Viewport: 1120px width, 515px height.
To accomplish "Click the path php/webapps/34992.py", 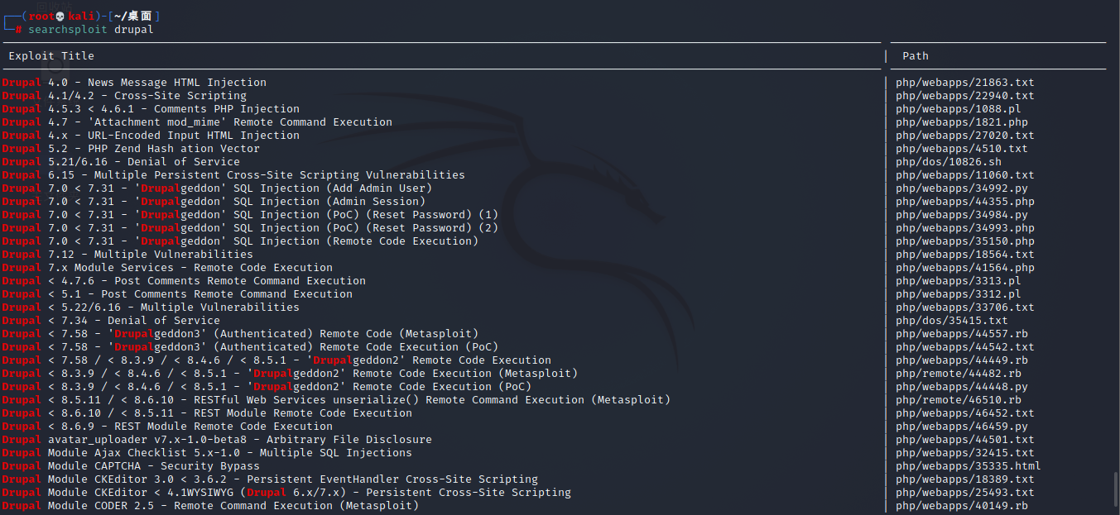I will click(x=962, y=188).
